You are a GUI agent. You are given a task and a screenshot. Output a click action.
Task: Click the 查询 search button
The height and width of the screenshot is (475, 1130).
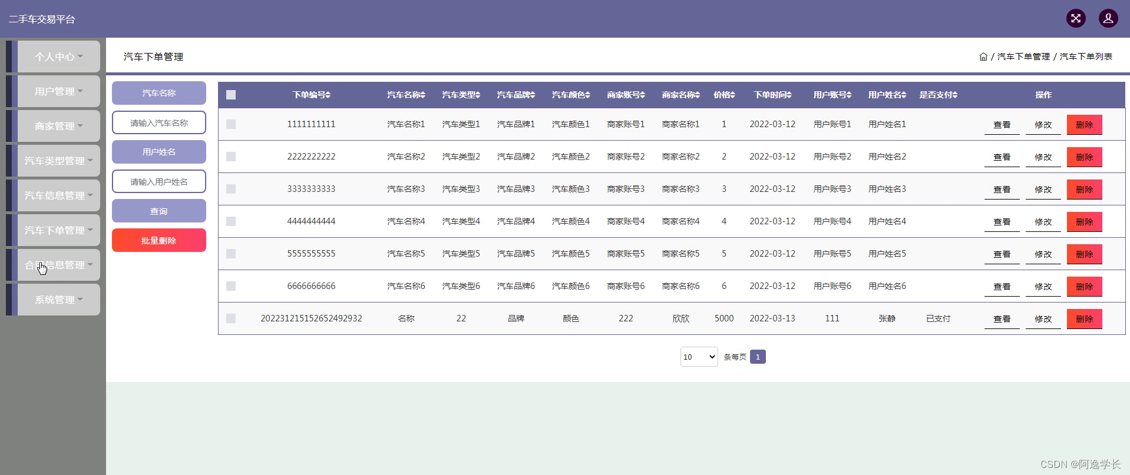click(x=159, y=211)
